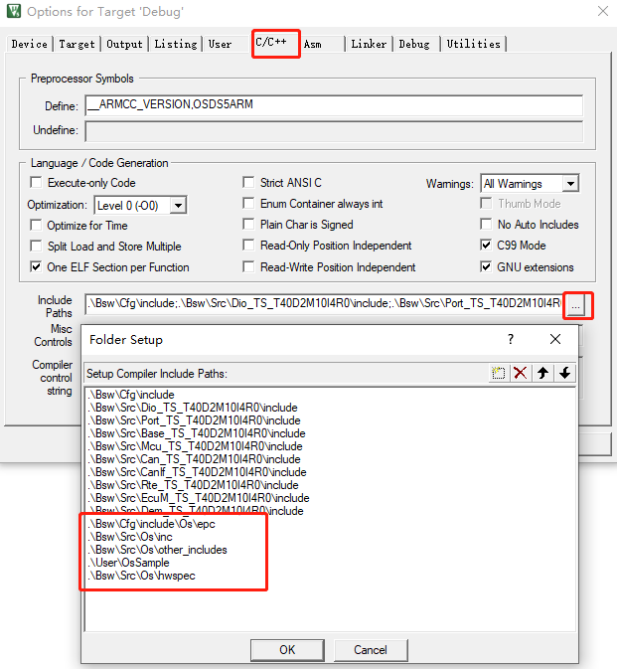The width and height of the screenshot is (617, 669).
Task: Open the Output tab
Action: pyautogui.click(x=124, y=44)
